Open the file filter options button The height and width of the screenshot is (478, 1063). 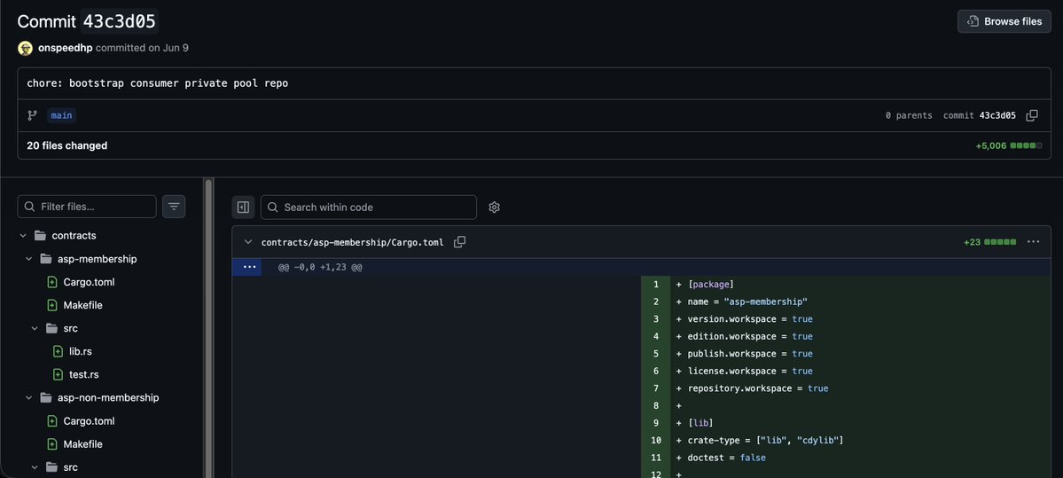tap(174, 207)
